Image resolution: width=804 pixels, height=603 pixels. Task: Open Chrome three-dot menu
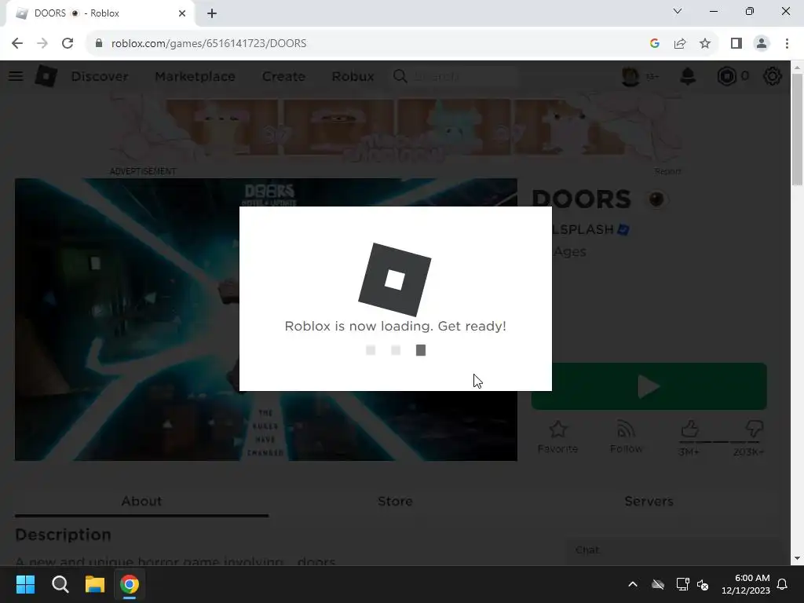click(x=787, y=43)
